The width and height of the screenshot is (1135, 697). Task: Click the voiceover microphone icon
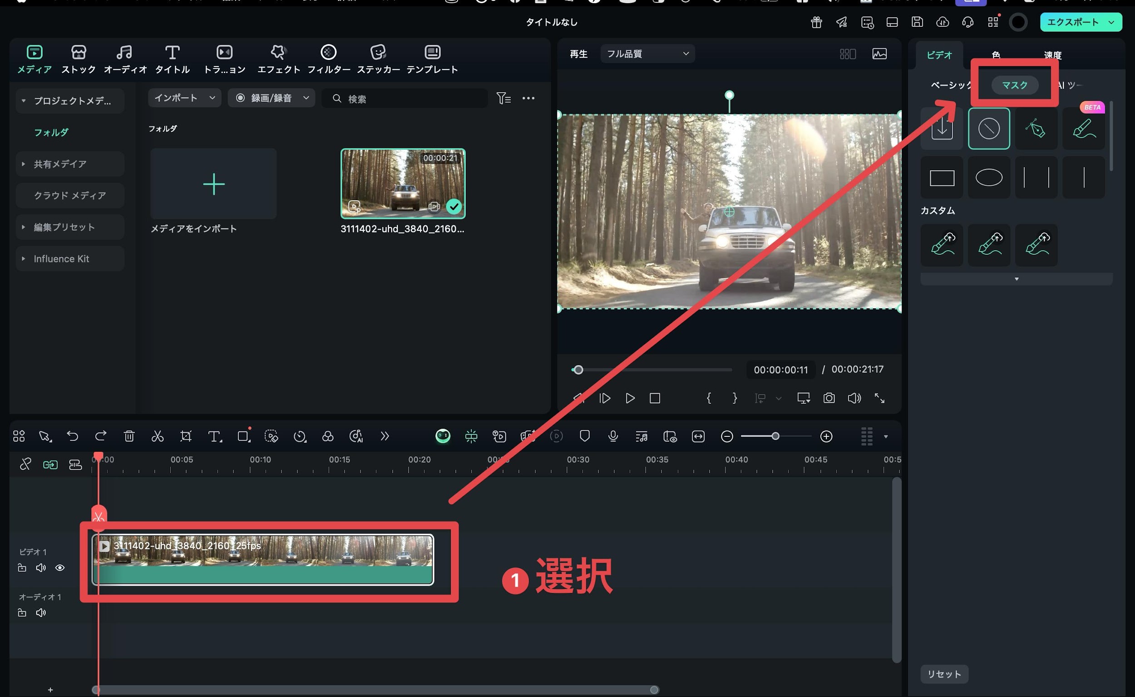(613, 436)
